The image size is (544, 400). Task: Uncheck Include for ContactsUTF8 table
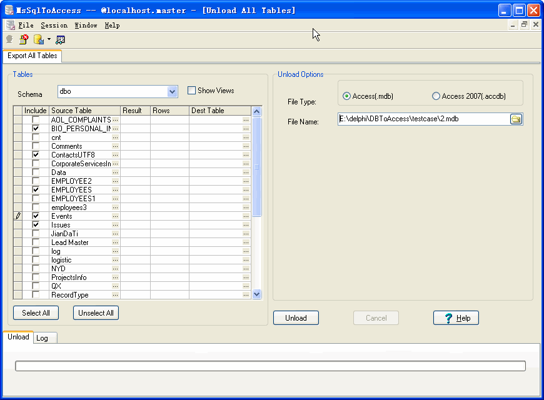36,155
